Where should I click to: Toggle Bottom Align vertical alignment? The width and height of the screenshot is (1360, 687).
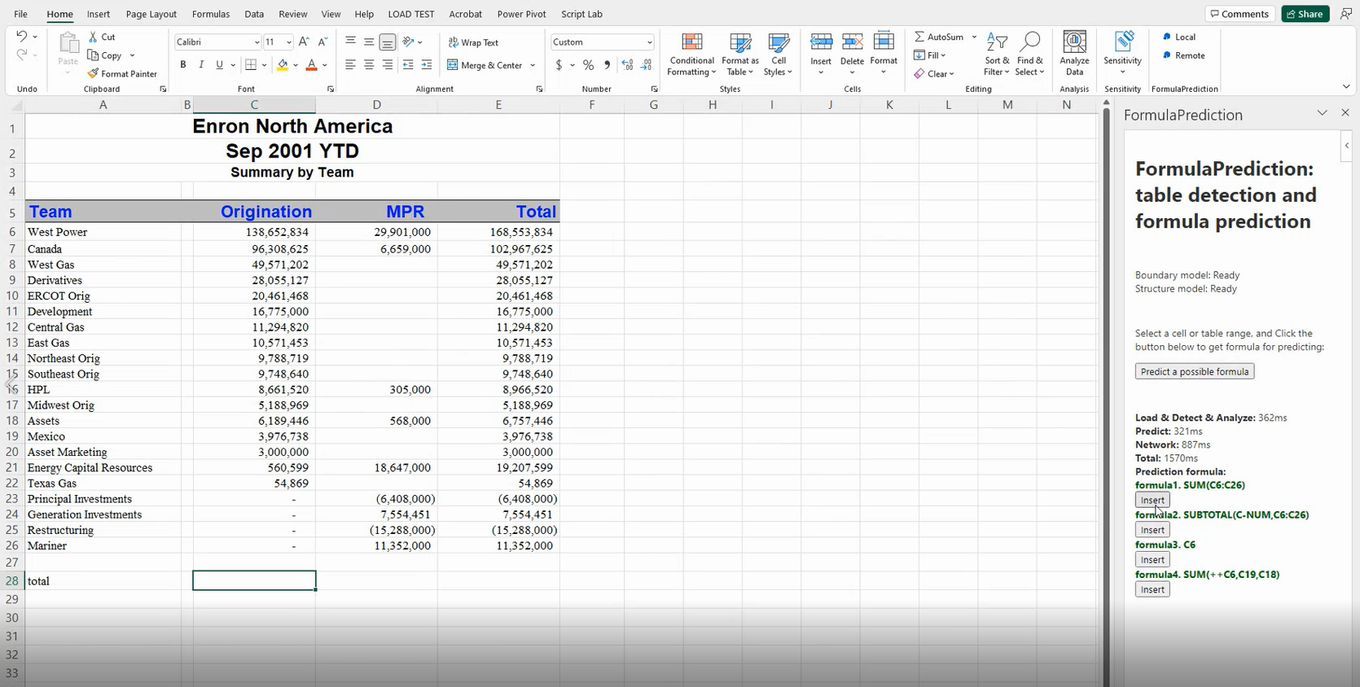pyautogui.click(x=388, y=42)
